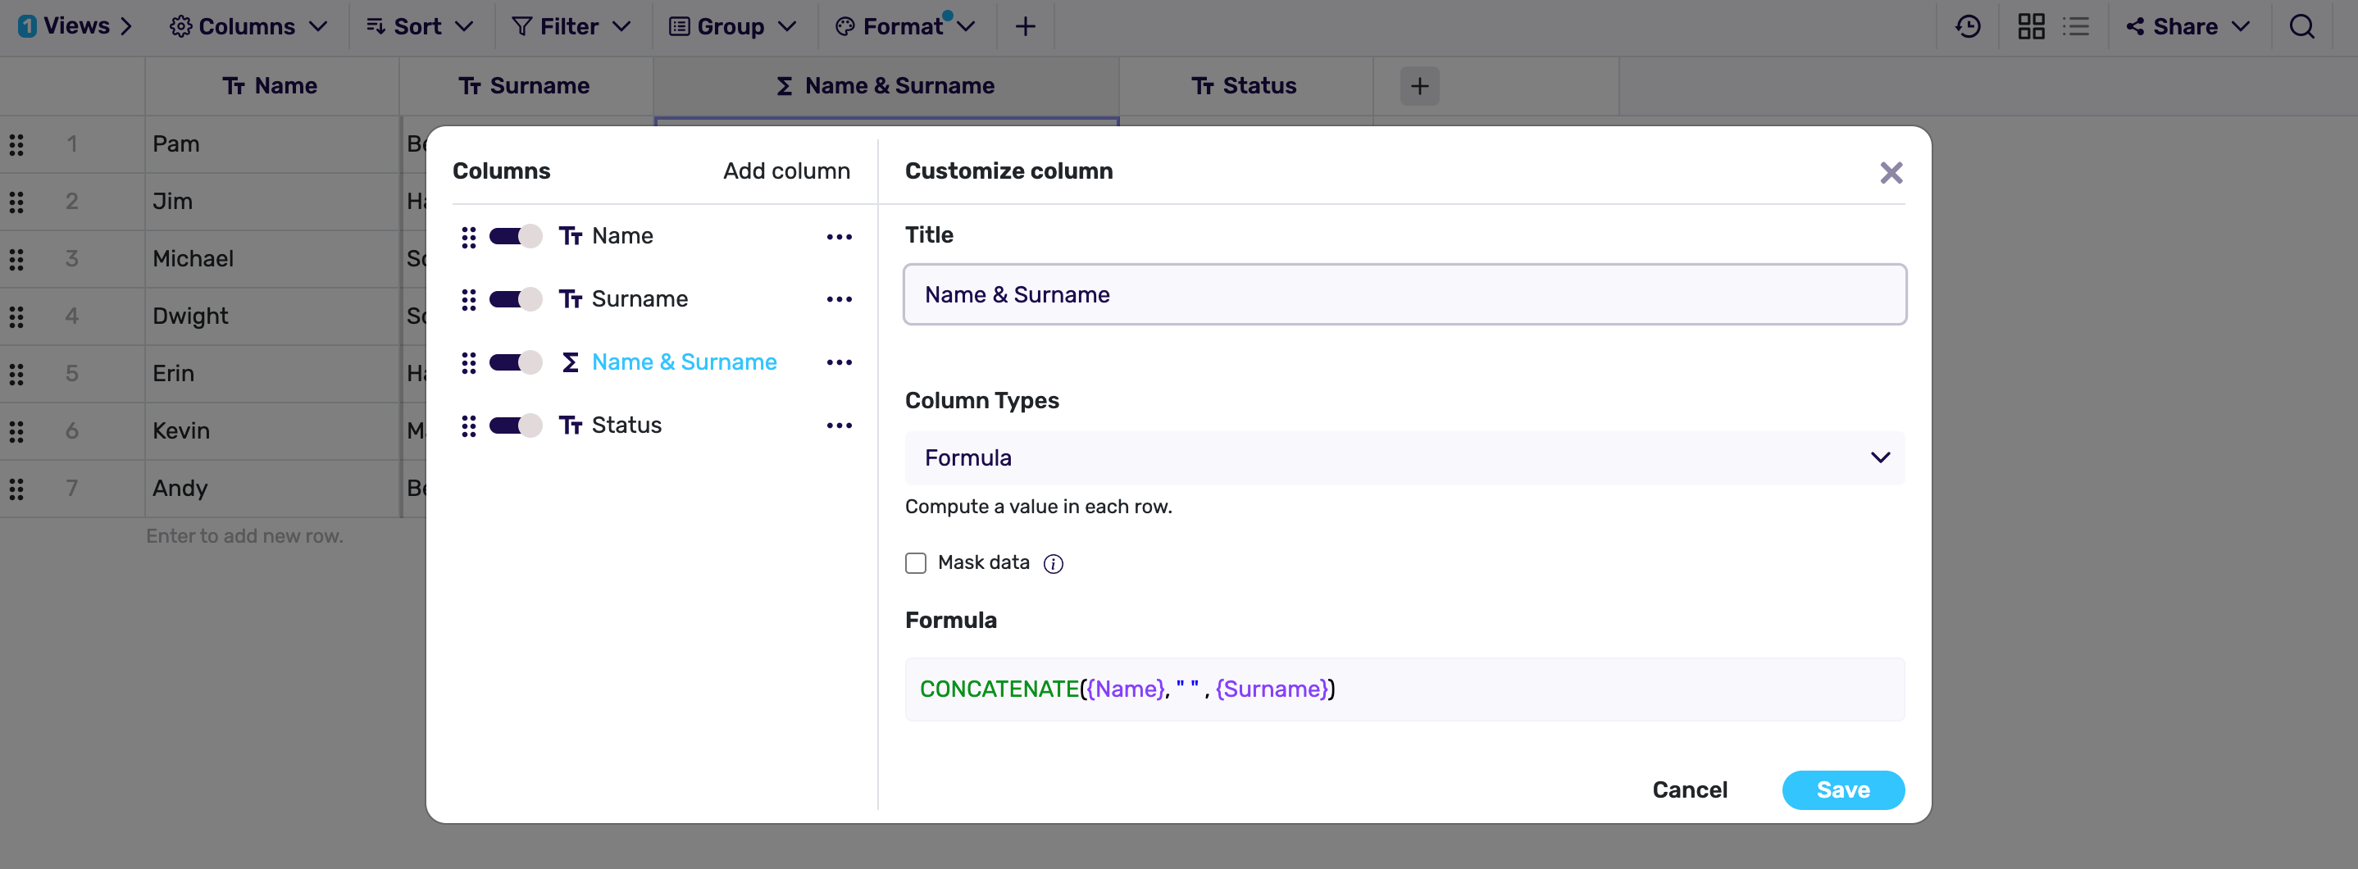Open more options for Name & Surname column
2358x869 pixels.
pos(839,362)
